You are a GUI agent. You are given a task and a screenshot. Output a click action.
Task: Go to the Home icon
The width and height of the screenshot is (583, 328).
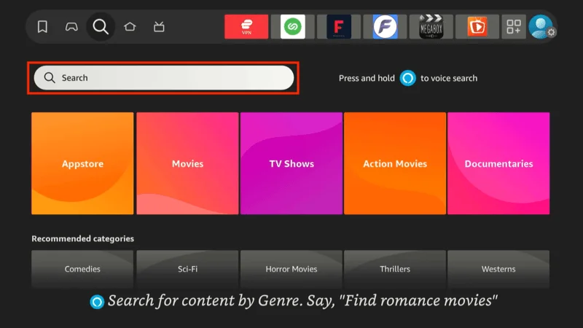[130, 27]
